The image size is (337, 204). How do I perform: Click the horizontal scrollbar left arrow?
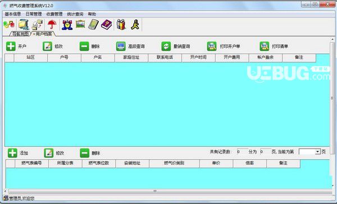point(6,191)
